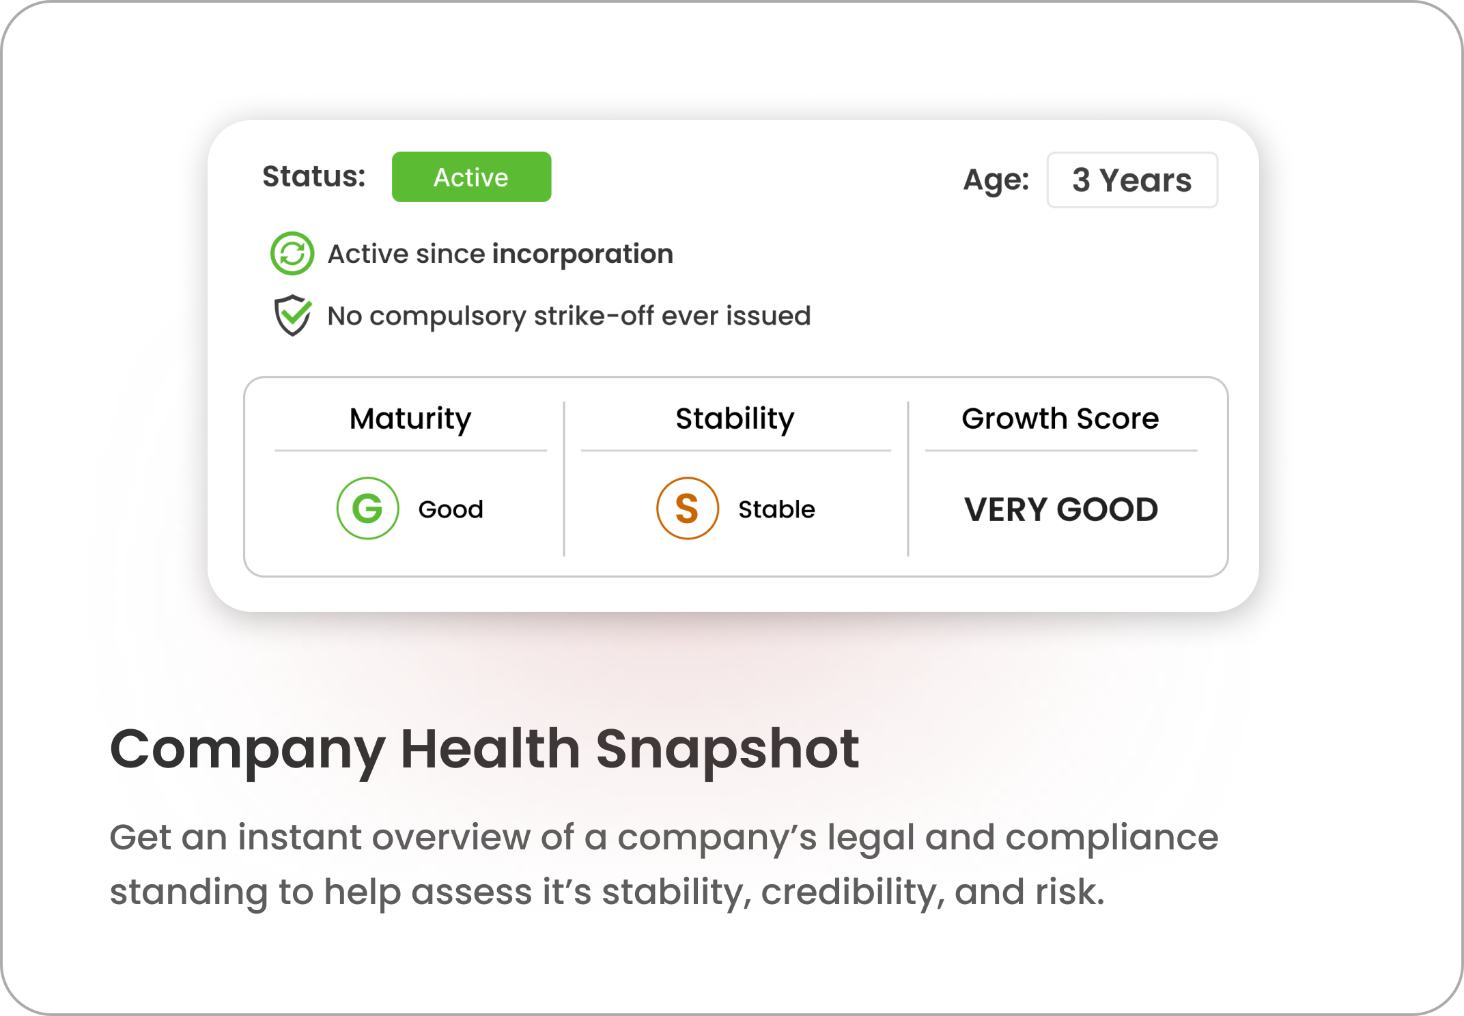Click the description paragraph about compliance standing
Viewport: 1464px width, 1016px height.
[x=663, y=864]
